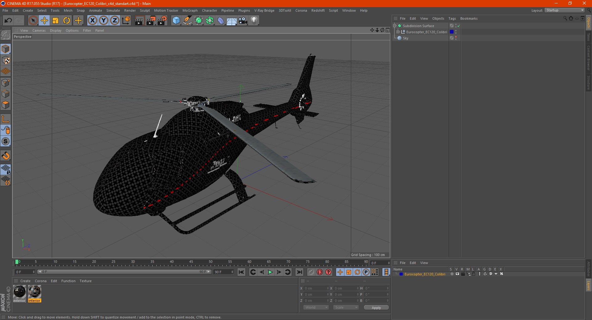Click Eurocopter blue layer color swatch
The image size is (592, 320).
452,32
